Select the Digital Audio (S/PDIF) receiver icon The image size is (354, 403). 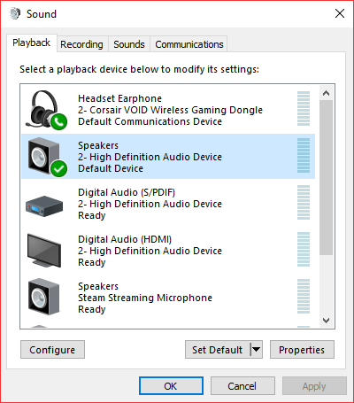[x=44, y=205]
